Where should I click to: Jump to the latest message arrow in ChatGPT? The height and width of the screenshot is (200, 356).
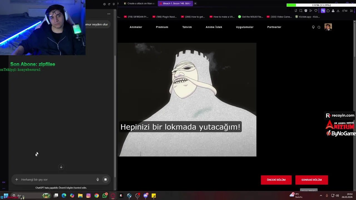click(61, 167)
